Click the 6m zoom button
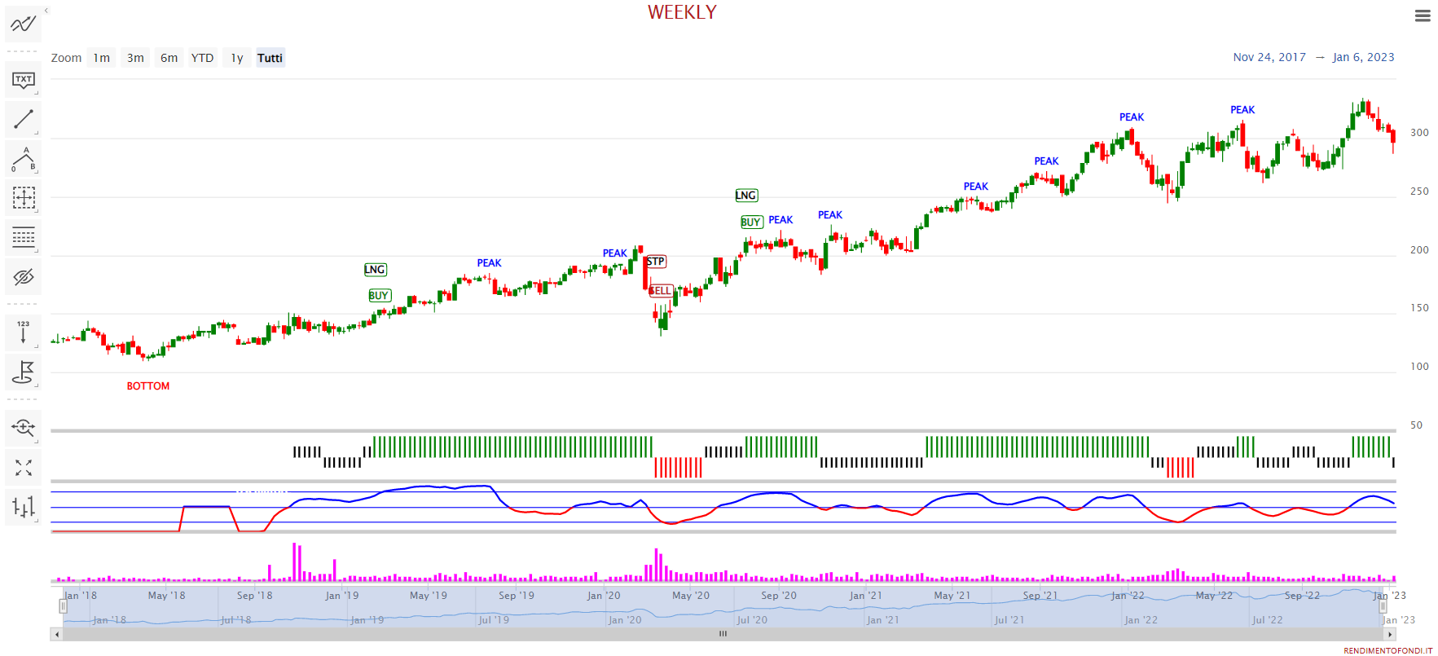The height and width of the screenshot is (656, 1438). pos(169,58)
